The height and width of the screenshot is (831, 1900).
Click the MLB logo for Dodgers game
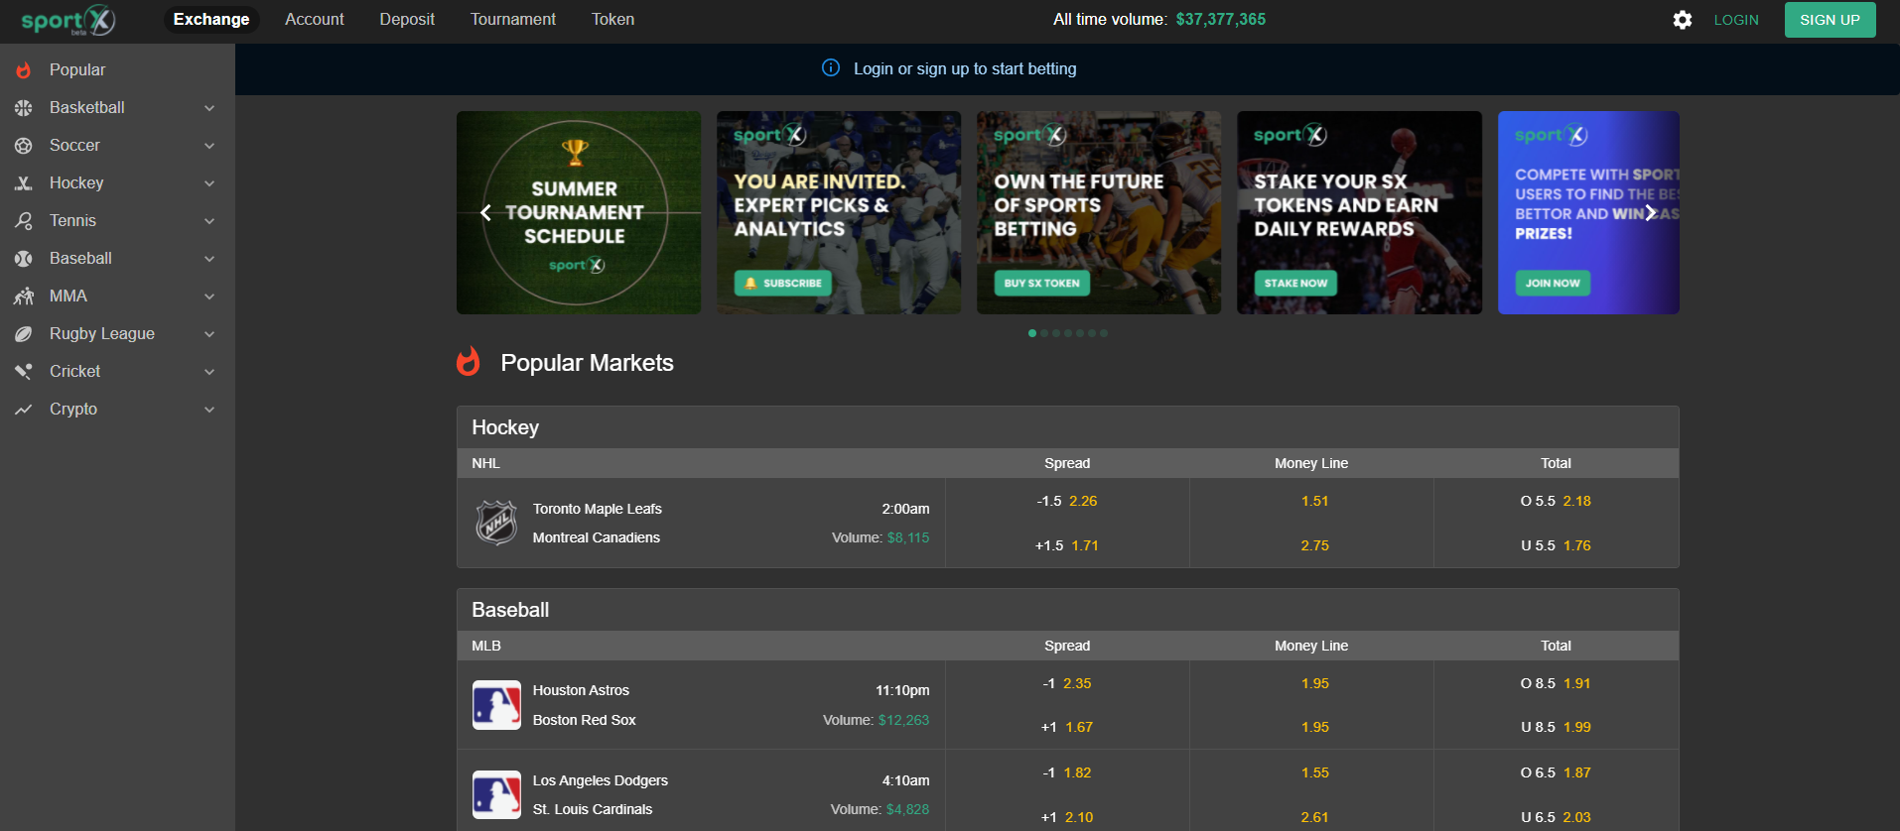pos(496,794)
